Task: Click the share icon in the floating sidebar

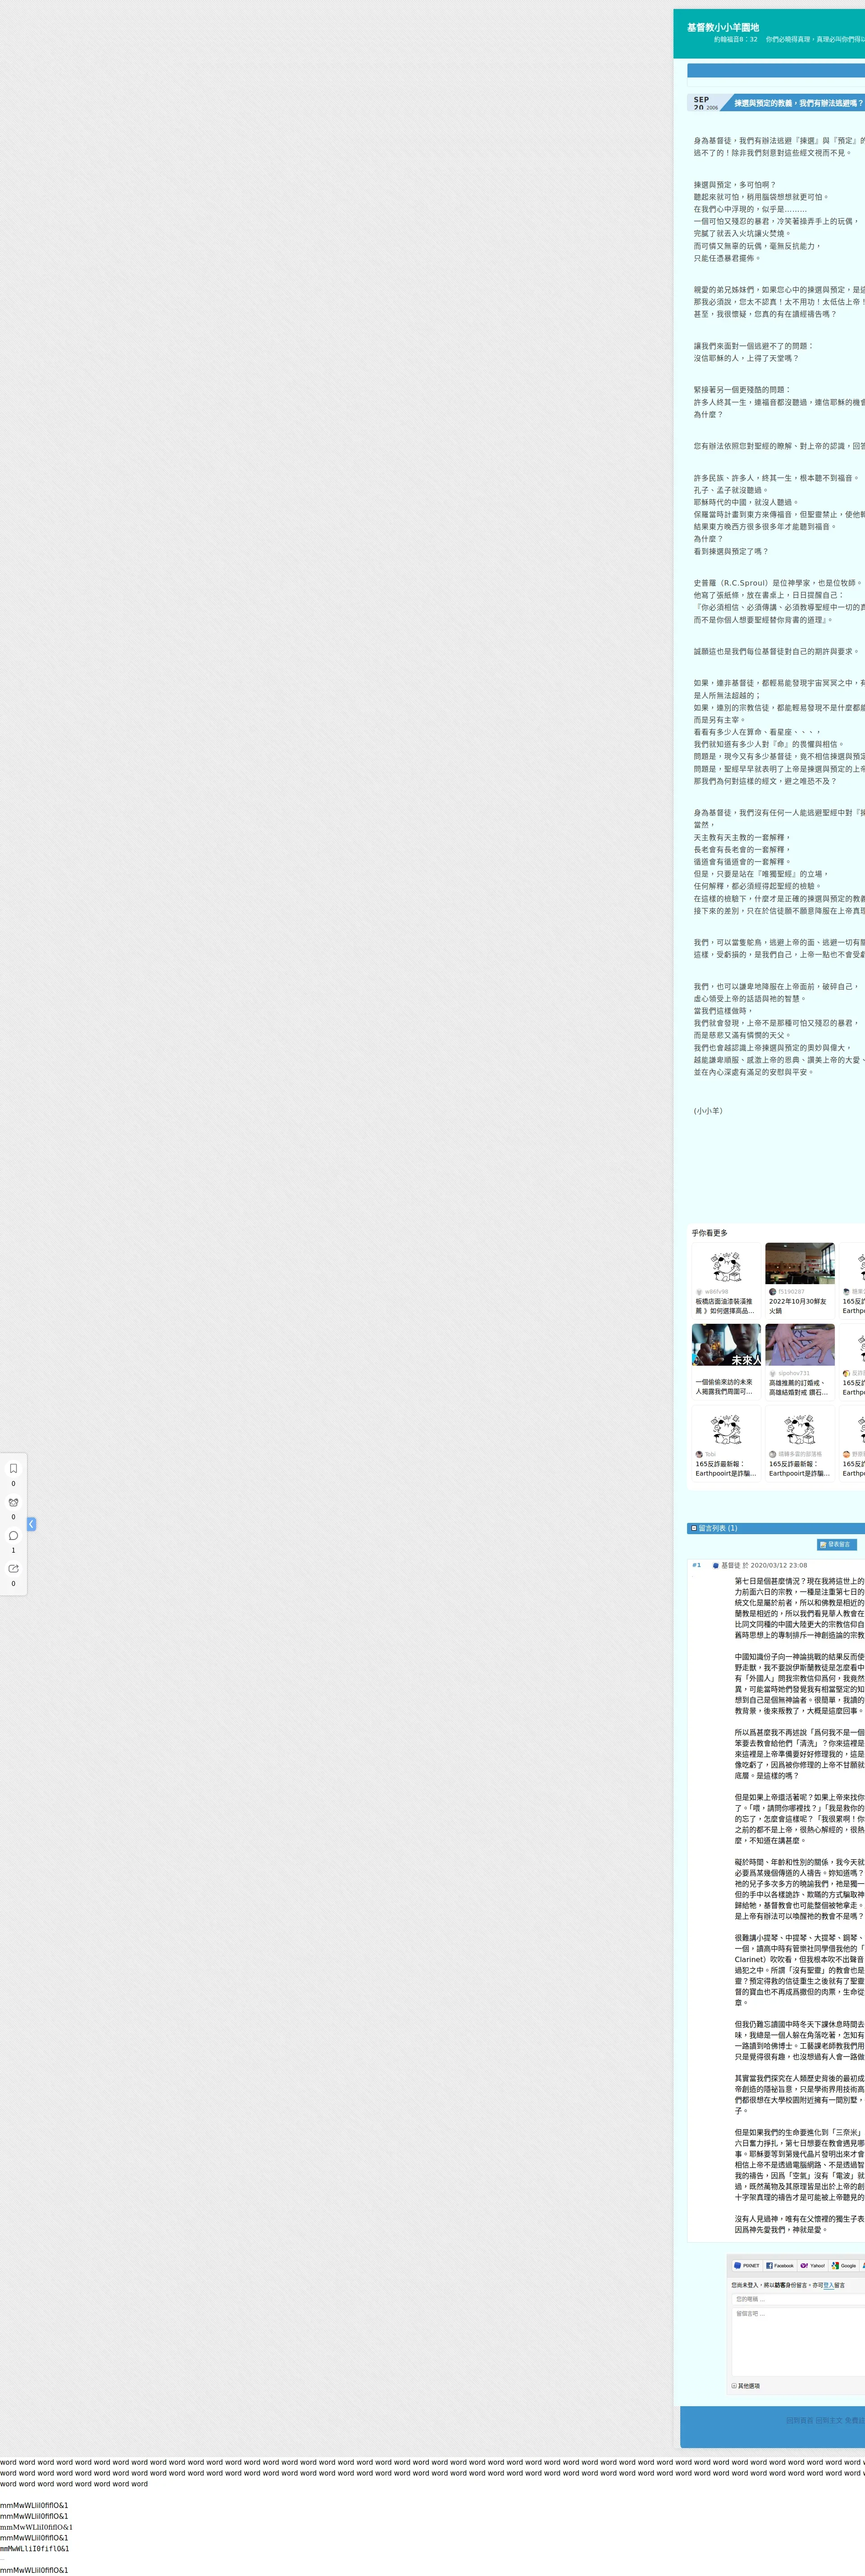Action: pos(13,1568)
